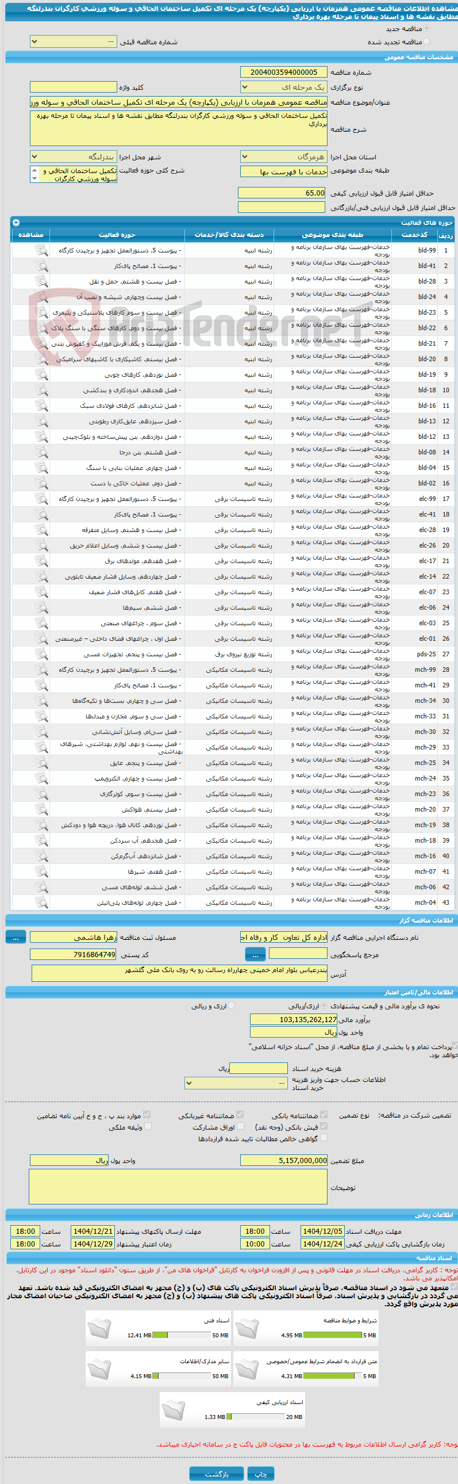Open اسناد فنی folder icon

99,1329
